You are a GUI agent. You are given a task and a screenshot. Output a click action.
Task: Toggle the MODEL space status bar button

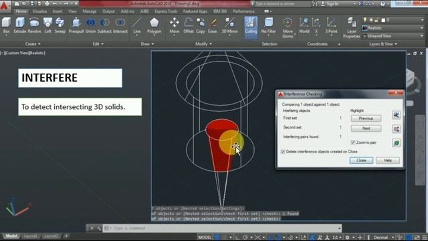click(x=205, y=237)
